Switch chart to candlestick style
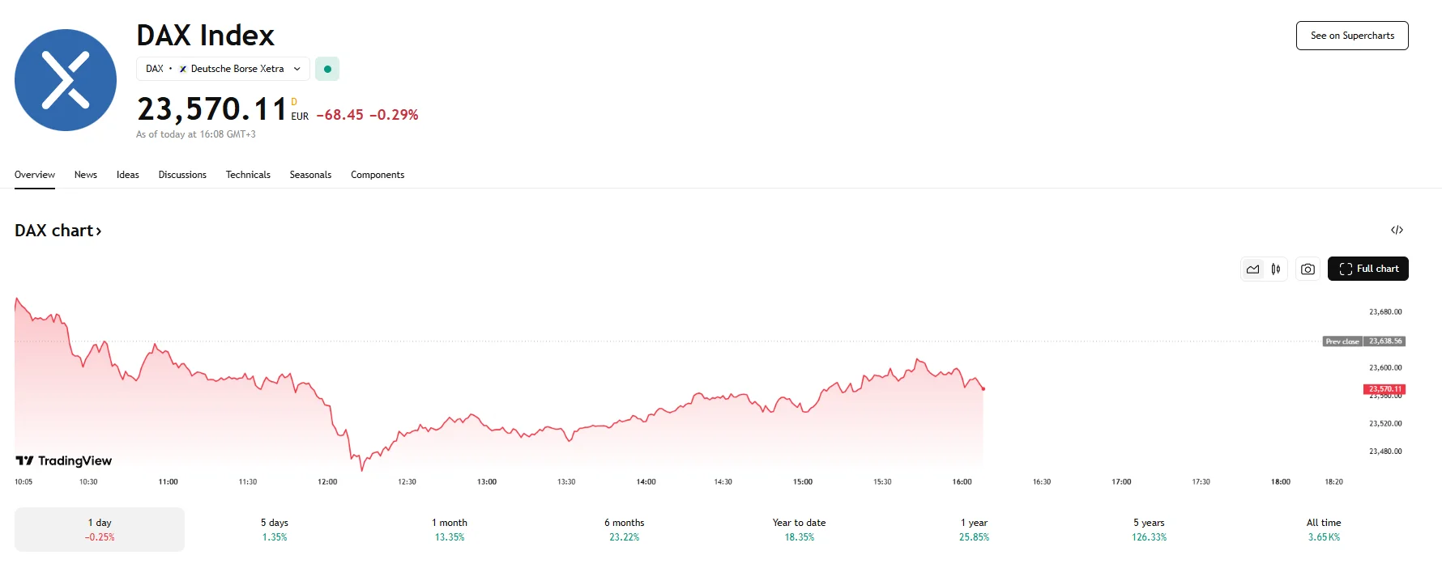 (x=1276, y=269)
